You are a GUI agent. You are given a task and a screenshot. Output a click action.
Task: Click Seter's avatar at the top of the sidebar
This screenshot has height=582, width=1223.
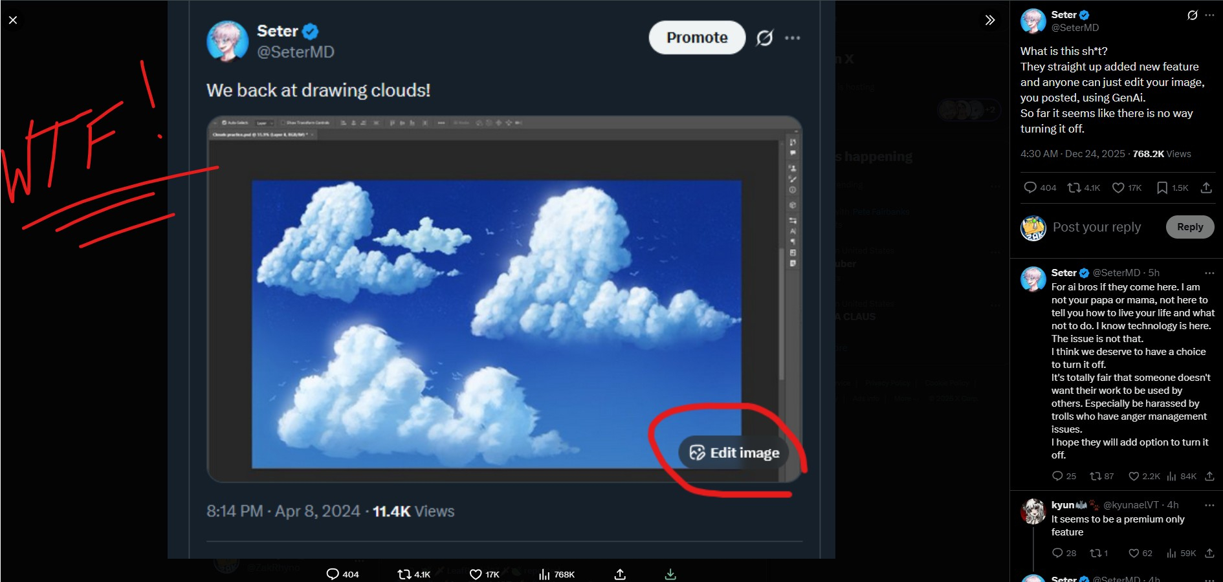1033,21
